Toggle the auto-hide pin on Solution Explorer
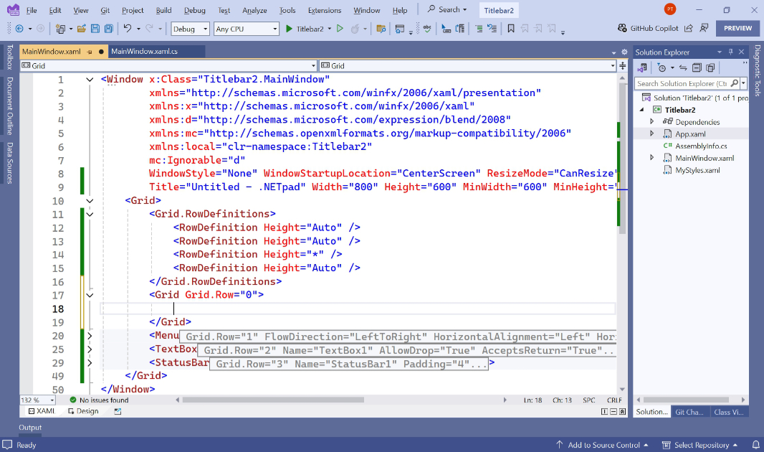764x452 pixels. tap(730, 52)
